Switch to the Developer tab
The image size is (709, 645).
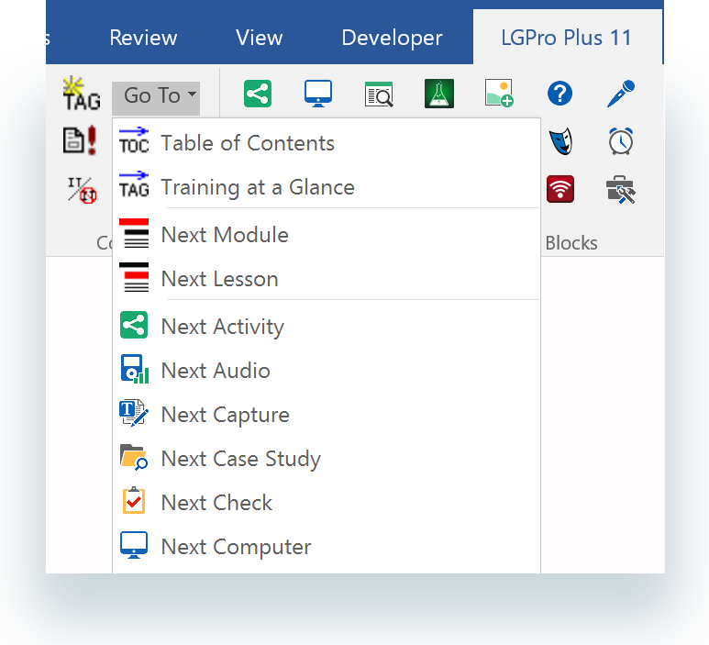tap(392, 38)
